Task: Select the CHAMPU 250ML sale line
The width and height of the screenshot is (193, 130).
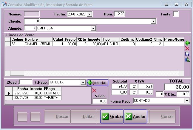Action: pyautogui.click(x=94, y=44)
